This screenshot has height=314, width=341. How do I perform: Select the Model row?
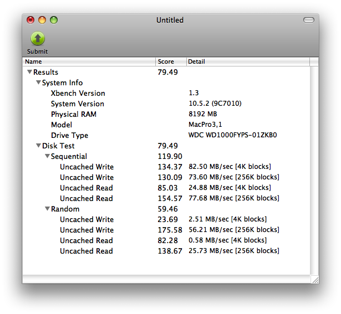click(166, 125)
